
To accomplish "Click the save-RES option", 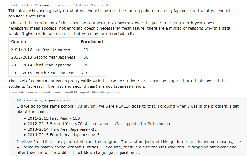I will click(x=70, y=93).
